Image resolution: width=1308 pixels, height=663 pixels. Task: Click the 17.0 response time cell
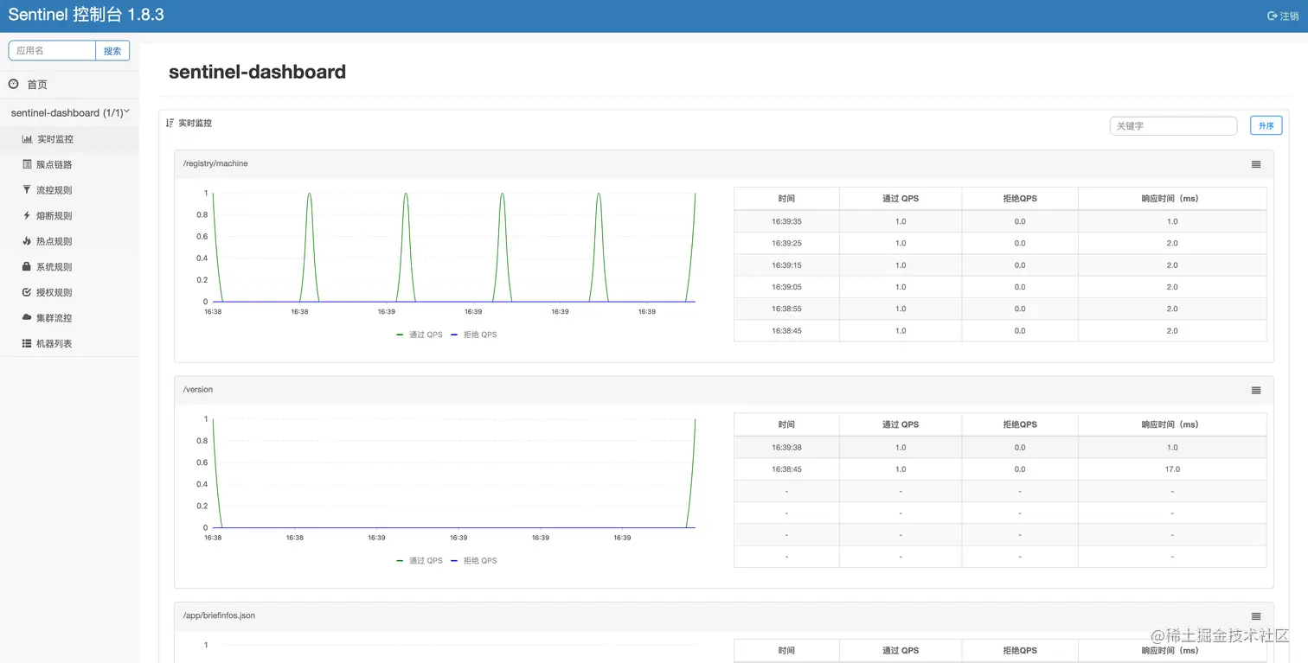click(1172, 469)
